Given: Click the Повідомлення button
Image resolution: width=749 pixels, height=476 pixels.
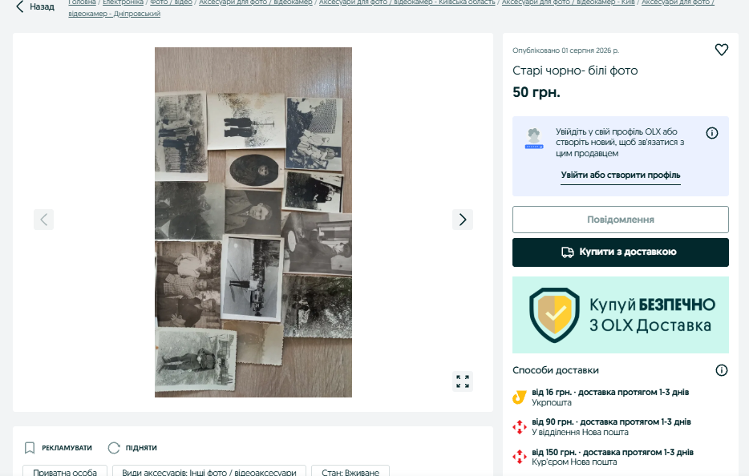Looking at the screenshot, I should click(621, 220).
